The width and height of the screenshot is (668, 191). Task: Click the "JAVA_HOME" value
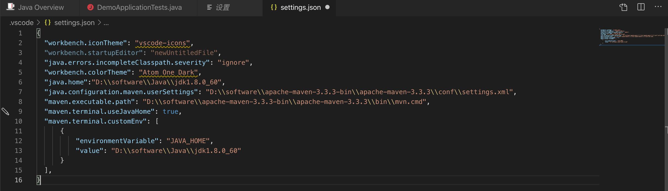coord(188,141)
